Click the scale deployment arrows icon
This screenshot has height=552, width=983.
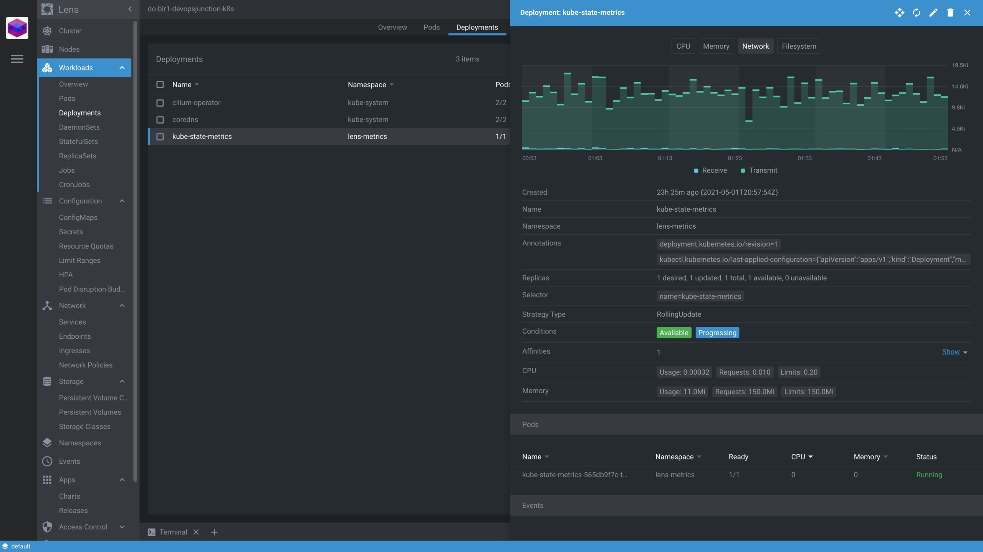pyautogui.click(x=899, y=13)
